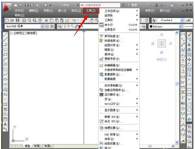Toggle layer 0 on/off light bulb
195x149 pixels.
pos(65,26)
